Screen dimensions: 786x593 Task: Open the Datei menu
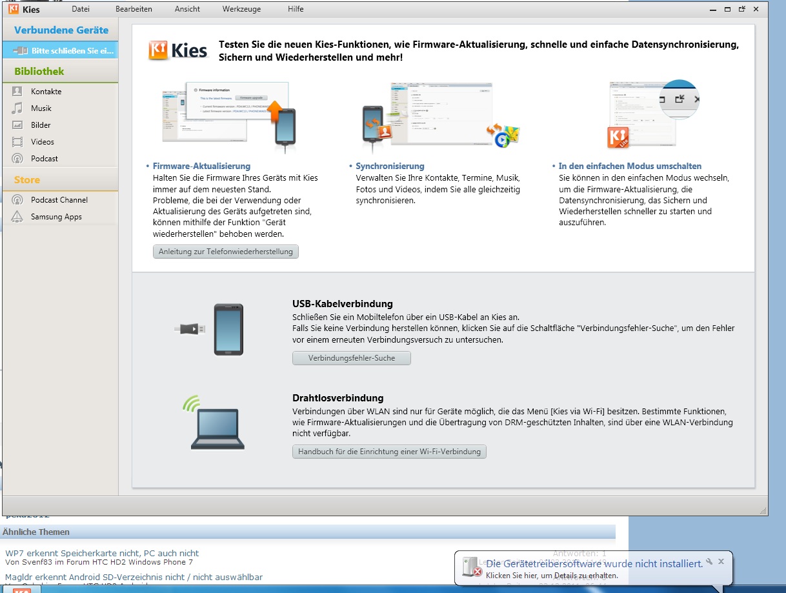tap(81, 9)
